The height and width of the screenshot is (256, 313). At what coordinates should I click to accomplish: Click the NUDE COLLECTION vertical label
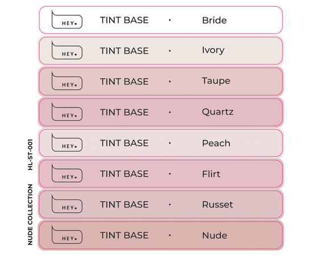pos(30,214)
